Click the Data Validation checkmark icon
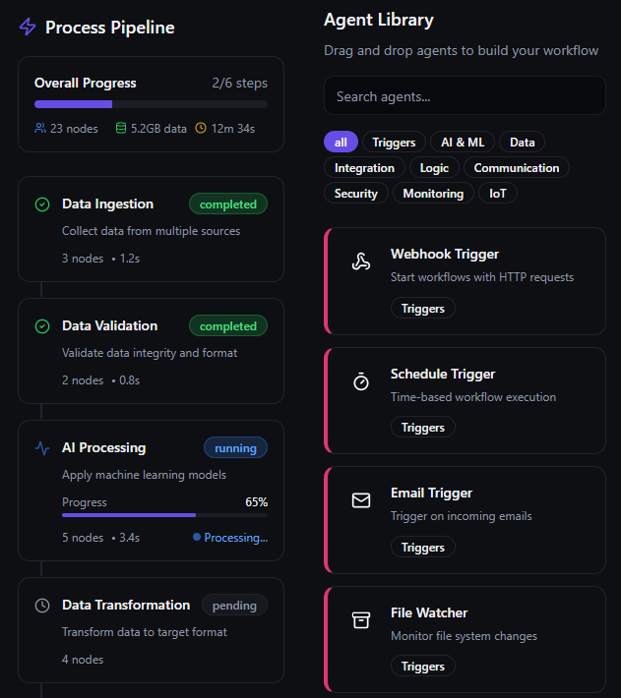This screenshot has height=698, width=621. pos(42,326)
